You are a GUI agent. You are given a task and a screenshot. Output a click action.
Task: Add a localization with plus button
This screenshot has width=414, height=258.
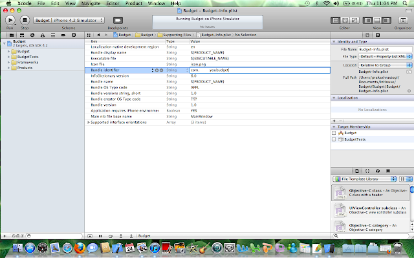334,121
